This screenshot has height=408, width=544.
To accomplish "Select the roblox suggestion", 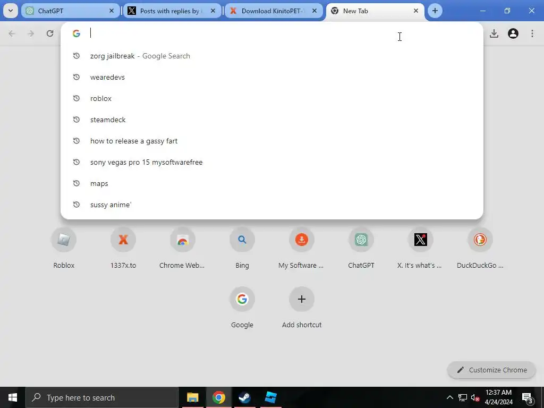I will point(271,98).
